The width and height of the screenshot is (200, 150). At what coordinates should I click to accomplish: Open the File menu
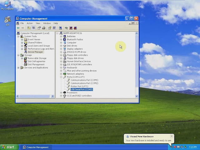22,23
